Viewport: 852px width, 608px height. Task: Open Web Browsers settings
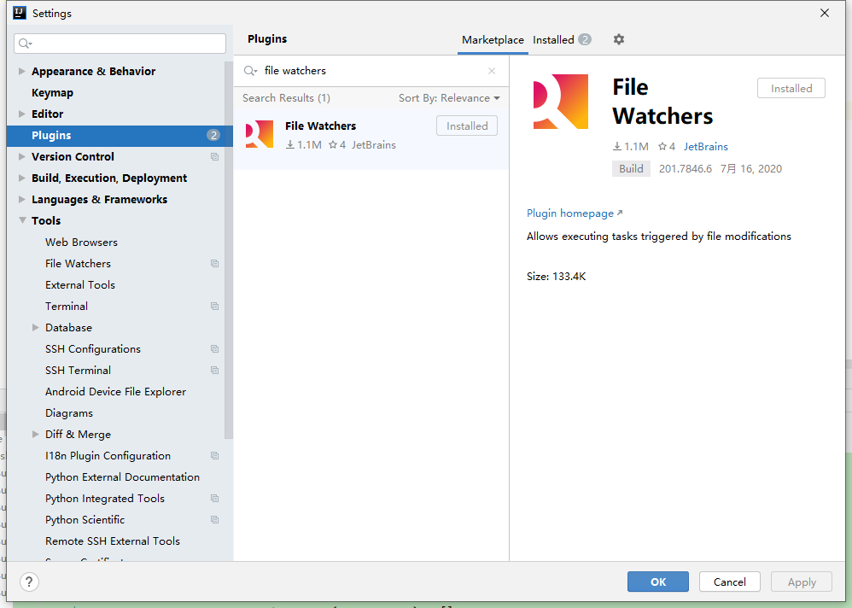pyautogui.click(x=81, y=243)
